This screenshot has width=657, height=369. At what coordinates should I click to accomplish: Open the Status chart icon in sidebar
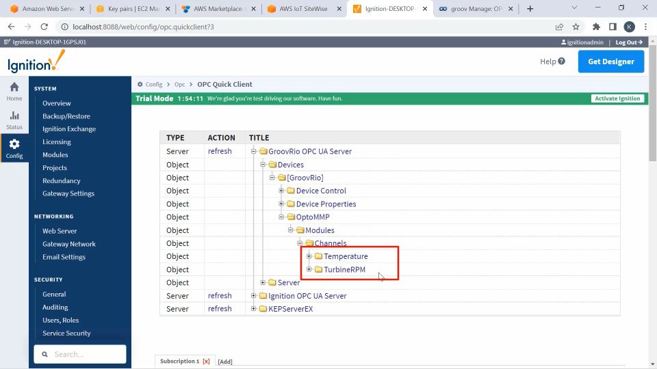14,115
